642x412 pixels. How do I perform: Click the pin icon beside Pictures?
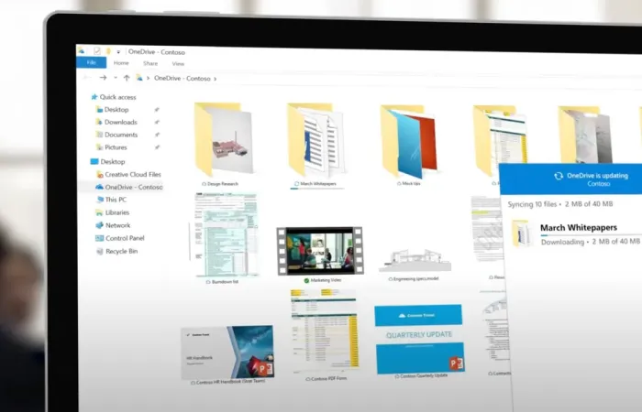(157, 147)
